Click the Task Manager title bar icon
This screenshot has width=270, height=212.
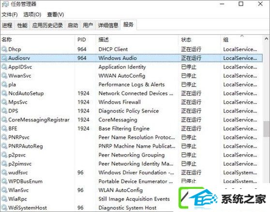[x=5, y=4]
